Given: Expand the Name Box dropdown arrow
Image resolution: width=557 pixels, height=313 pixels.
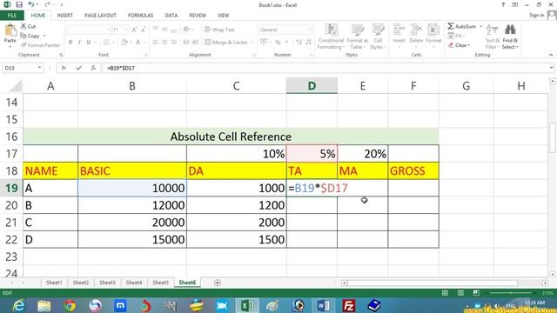Looking at the screenshot, I should pyautogui.click(x=39, y=68).
